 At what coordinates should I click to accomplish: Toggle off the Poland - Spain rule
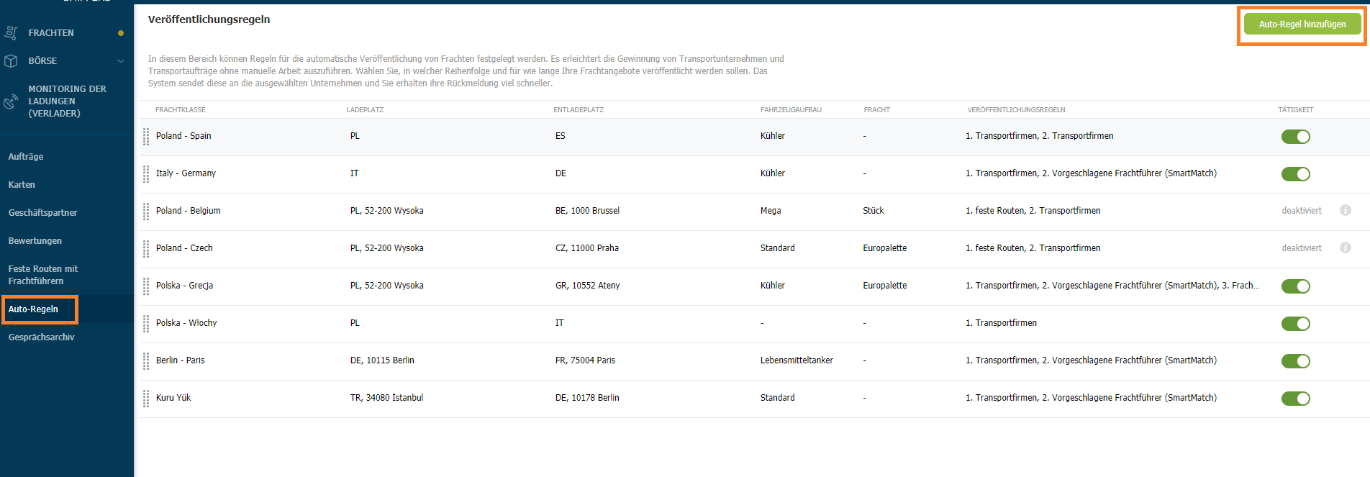(1295, 137)
